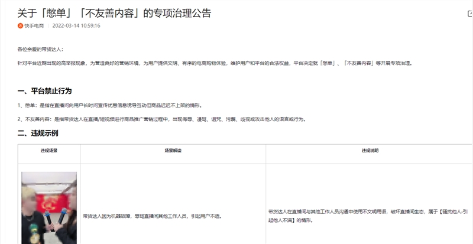This screenshot has height=244, width=473.
Task: Click the greeting 各位亲爱的带货达人
Action: (x=40, y=50)
